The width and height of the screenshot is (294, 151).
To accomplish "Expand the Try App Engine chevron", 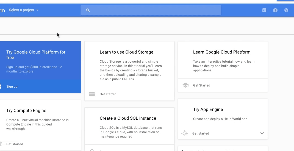I will coord(262,133).
